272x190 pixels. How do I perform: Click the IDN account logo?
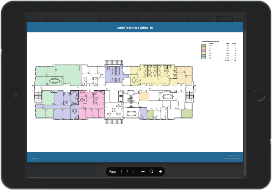pos(224,19)
